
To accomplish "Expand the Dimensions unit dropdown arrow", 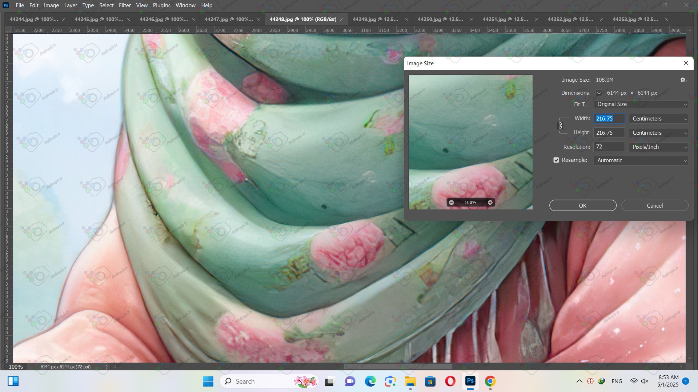I will (x=599, y=93).
